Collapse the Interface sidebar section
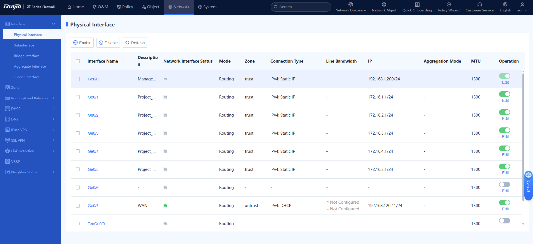533x244 pixels. (30, 24)
